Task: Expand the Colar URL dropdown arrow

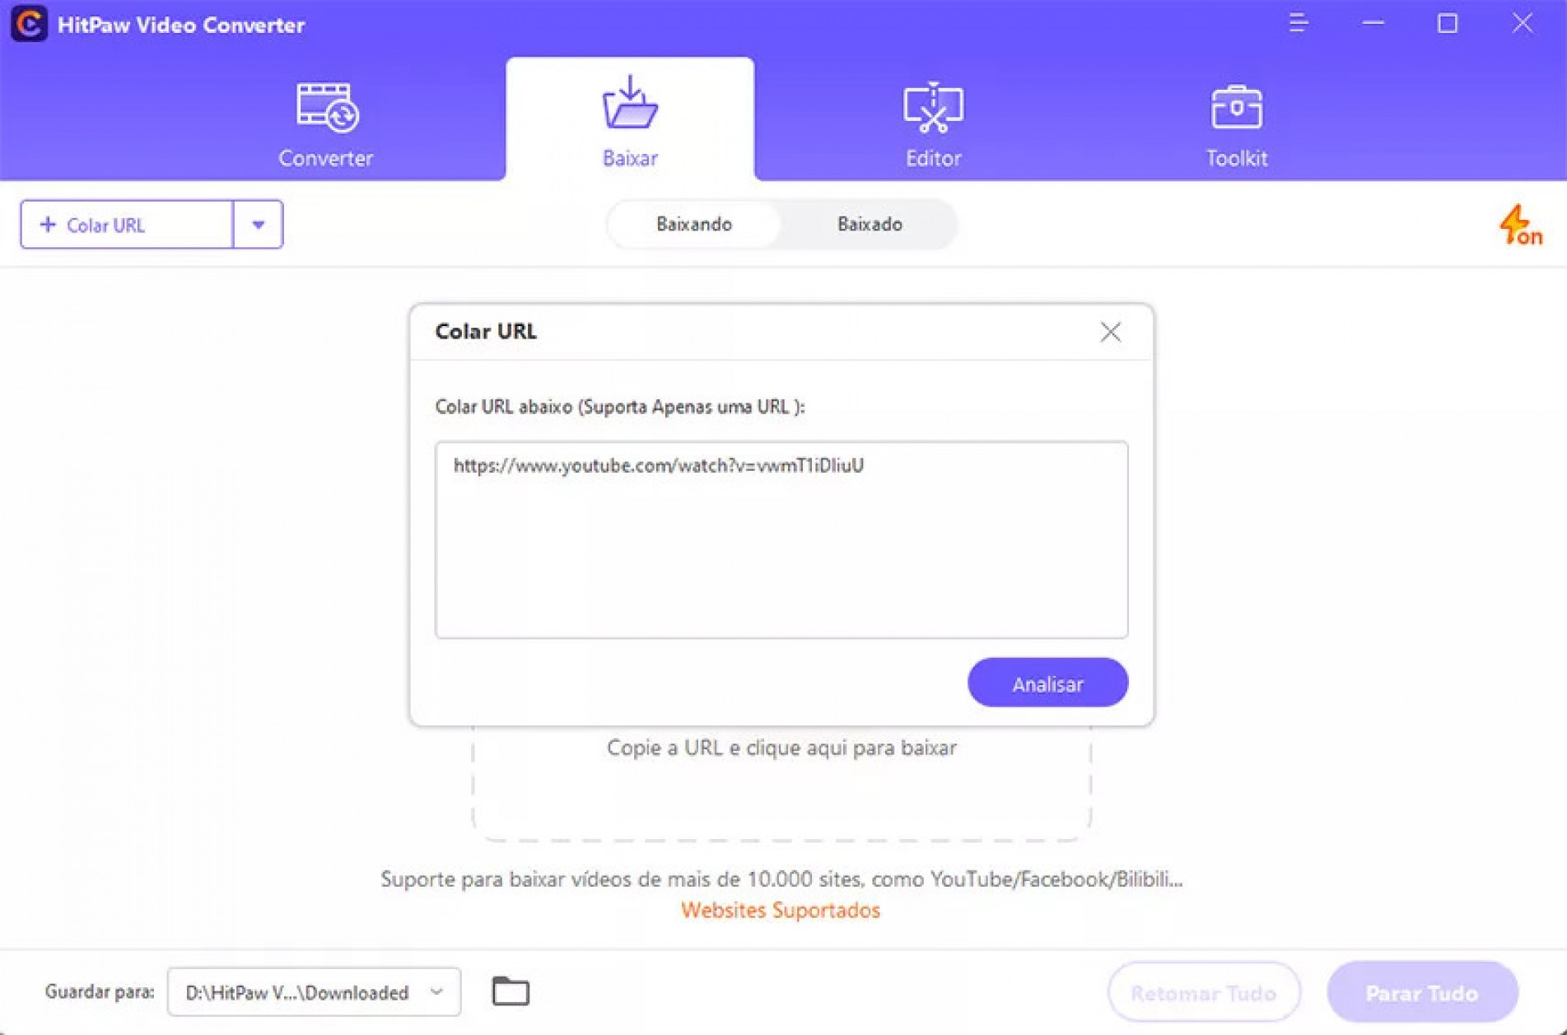Action: tap(258, 224)
